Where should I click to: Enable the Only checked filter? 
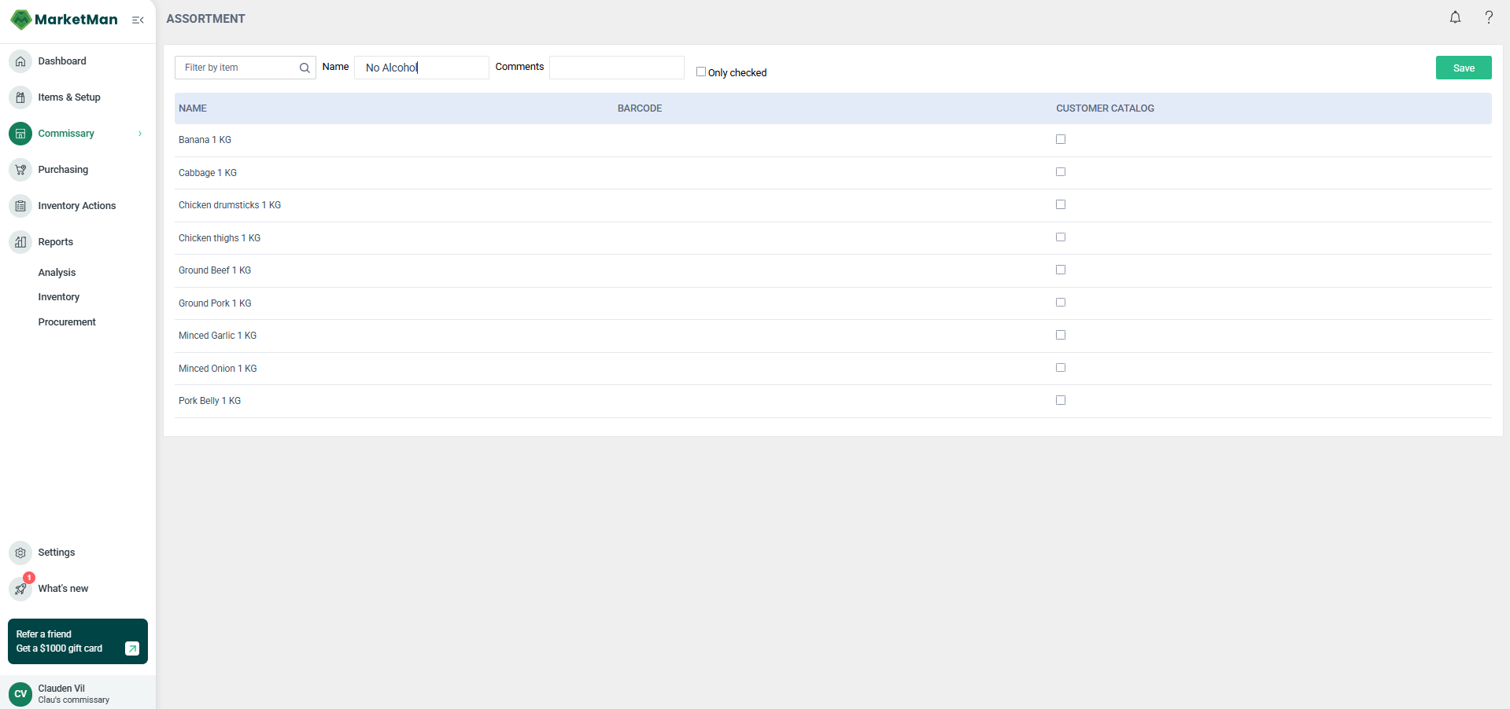coord(700,72)
